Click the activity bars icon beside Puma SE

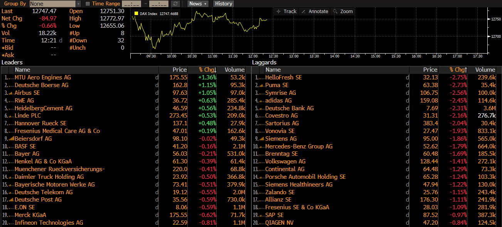point(261,85)
